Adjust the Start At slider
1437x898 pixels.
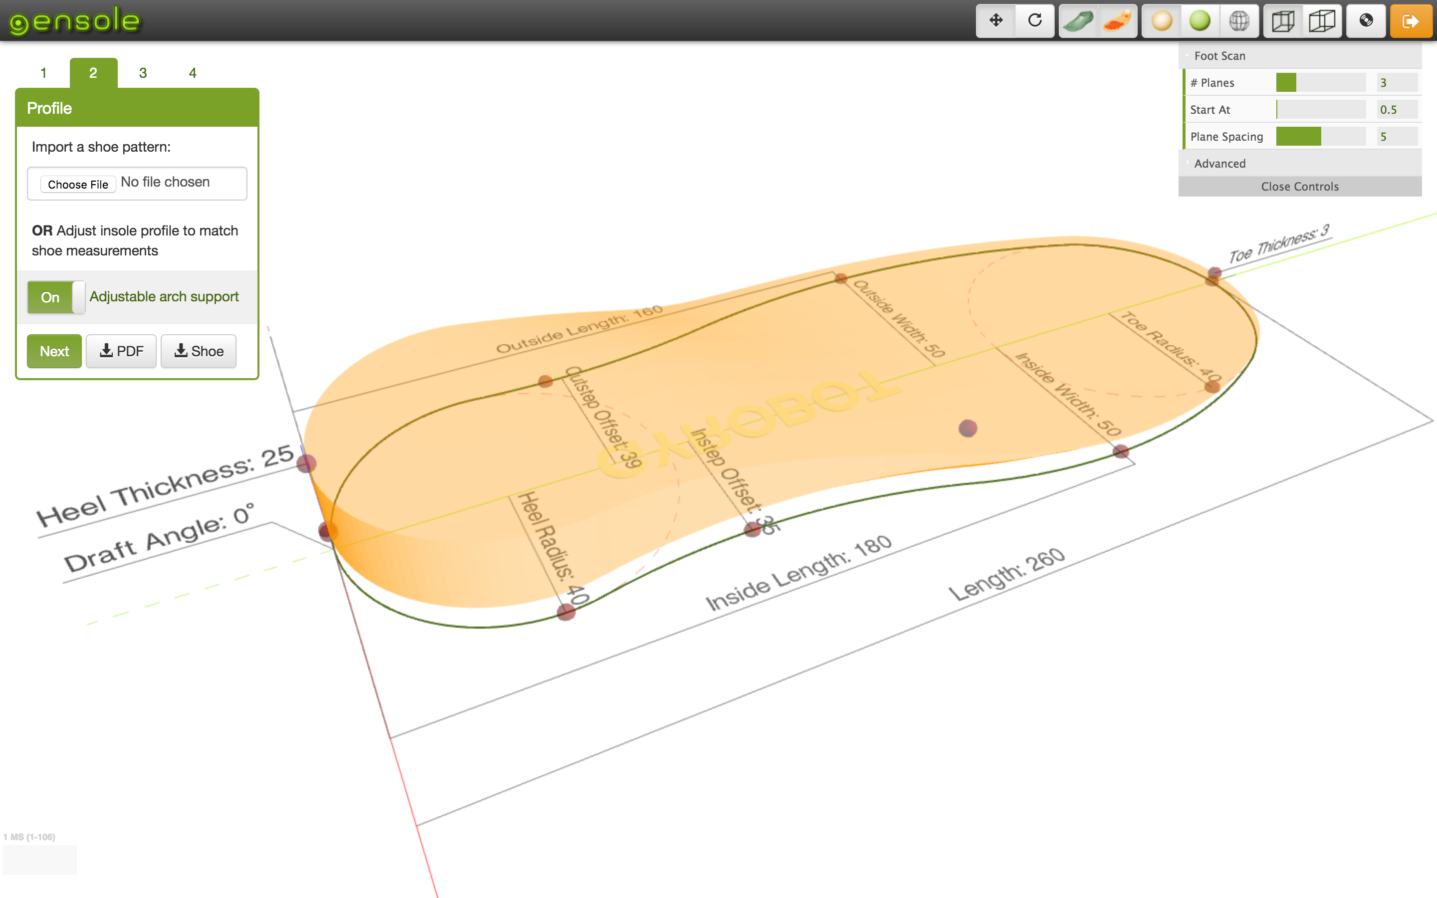tap(1321, 109)
